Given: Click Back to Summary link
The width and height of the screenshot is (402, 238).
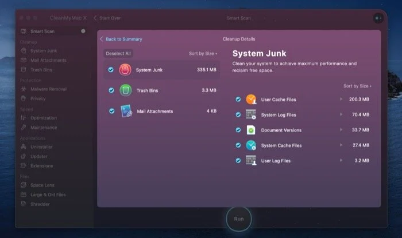Looking at the screenshot, I should click(124, 39).
